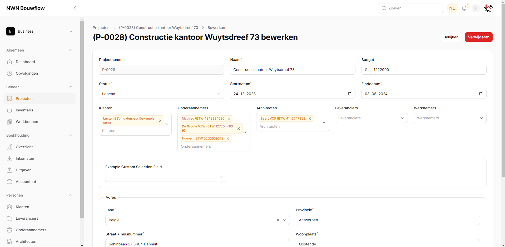Click the Bekijken button
The height and width of the screenshot is (247, 505).
pyautogui.click(x=450, y=37)
